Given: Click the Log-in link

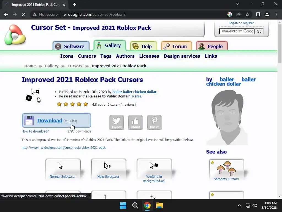Looking at the screenshot, I should (233, 23).
